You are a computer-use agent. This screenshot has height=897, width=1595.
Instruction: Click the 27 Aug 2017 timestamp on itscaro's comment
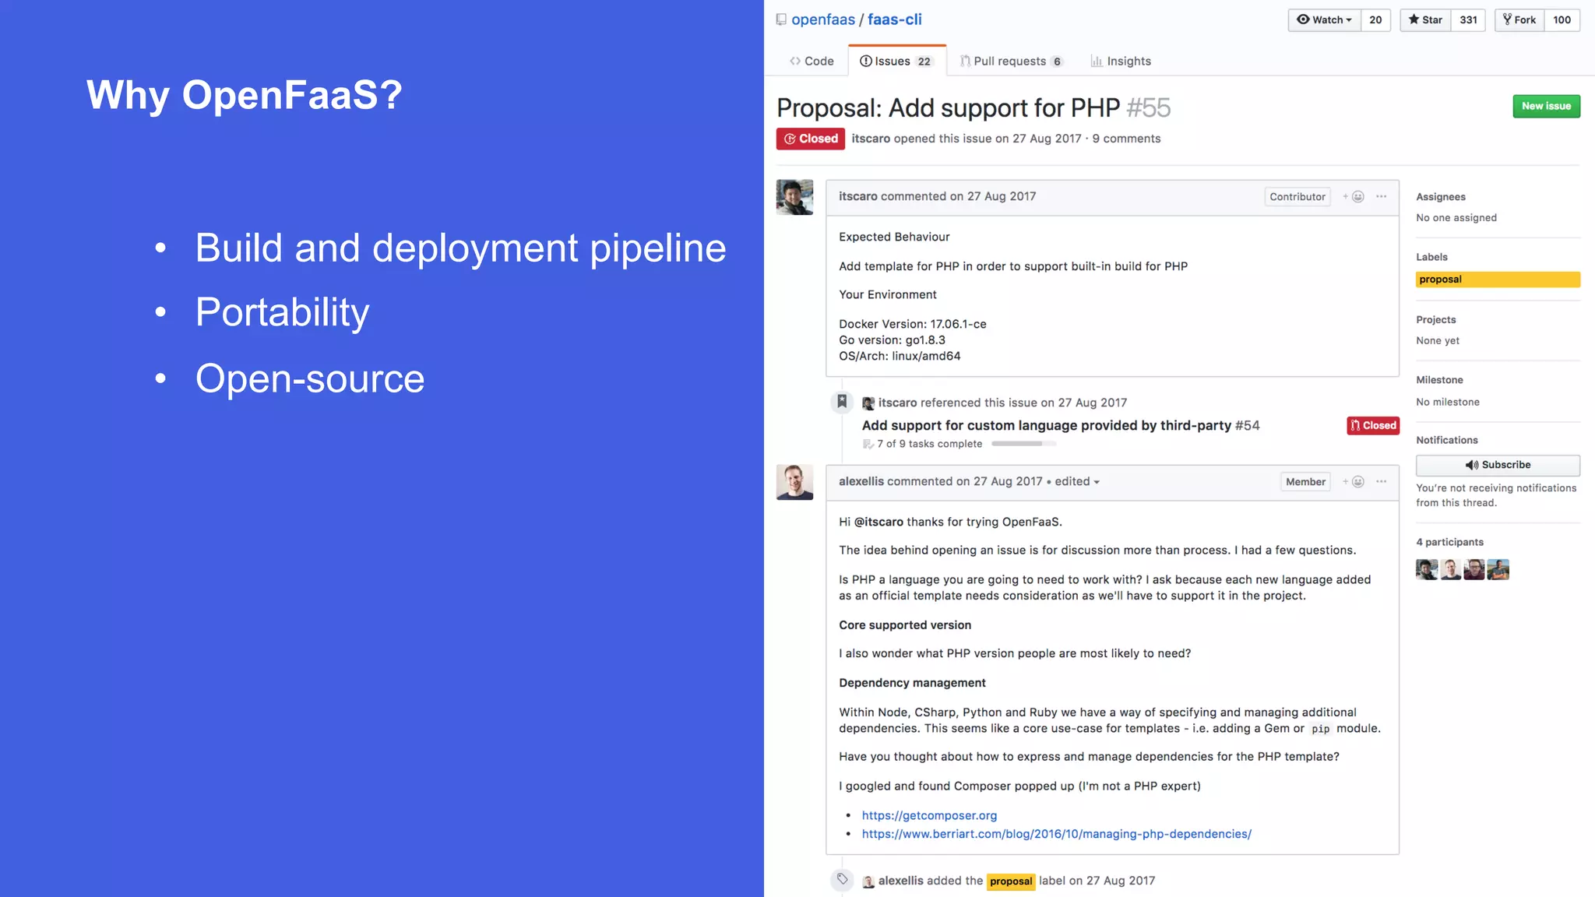(x=1001, y=196)
